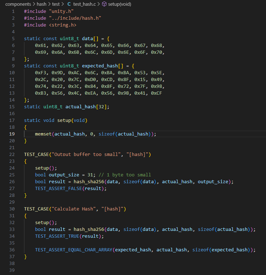Click the 'data[]' array identifier
266x275 pixels.
pos(90,39)
